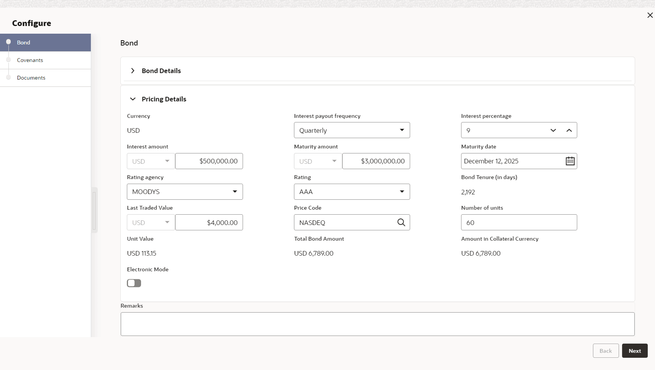Expand the Bond Details section
This screenshot has width=655, height=370.
[x=133, y=71]
